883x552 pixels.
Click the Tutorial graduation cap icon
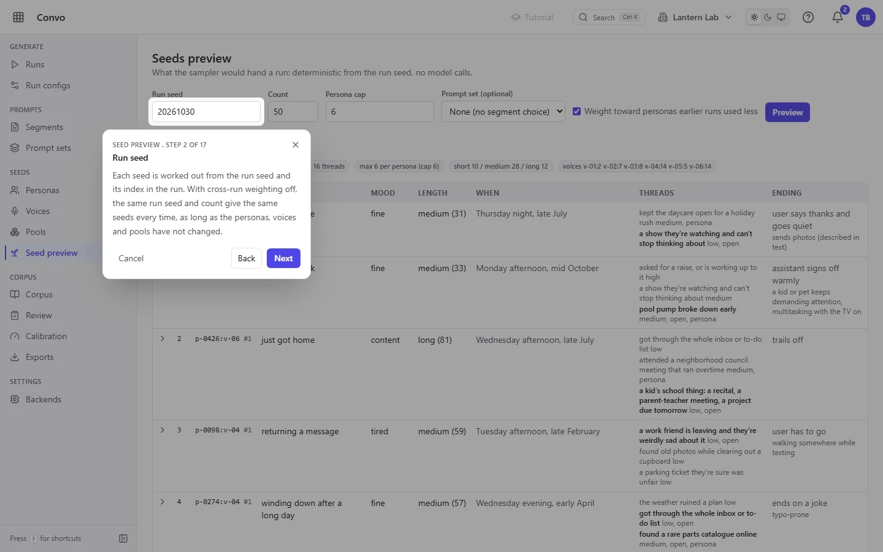click(516, 17)
